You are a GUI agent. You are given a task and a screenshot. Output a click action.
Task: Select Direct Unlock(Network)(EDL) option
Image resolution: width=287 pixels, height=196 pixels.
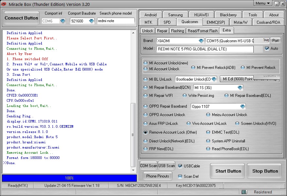pos(146,141)
